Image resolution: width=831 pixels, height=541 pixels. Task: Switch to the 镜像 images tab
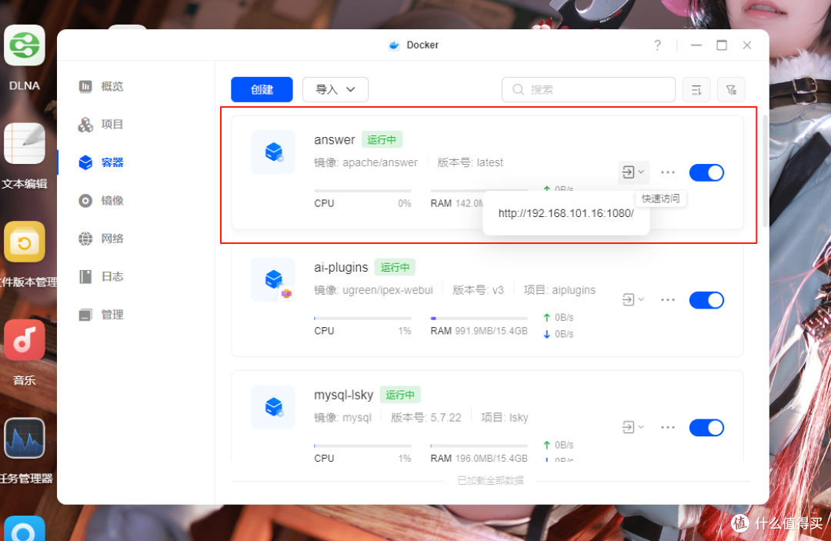112,200
